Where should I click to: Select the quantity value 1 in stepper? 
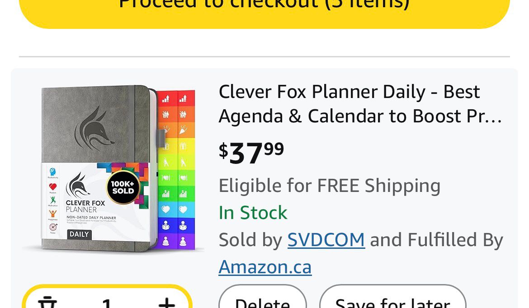point(107,303)
